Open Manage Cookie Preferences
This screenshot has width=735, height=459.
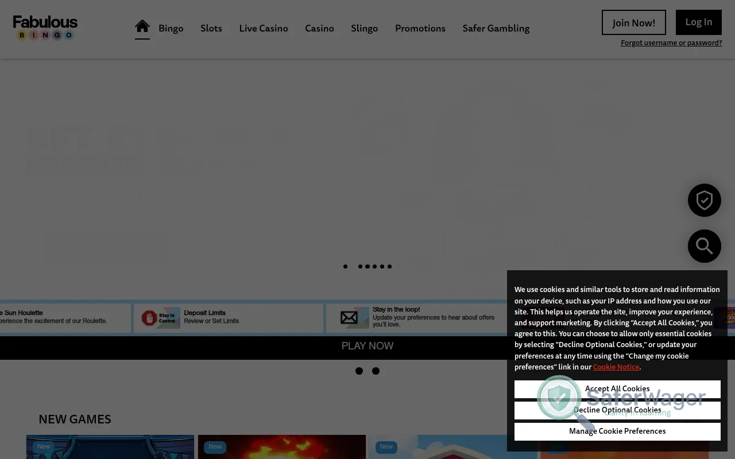[617, 431]
